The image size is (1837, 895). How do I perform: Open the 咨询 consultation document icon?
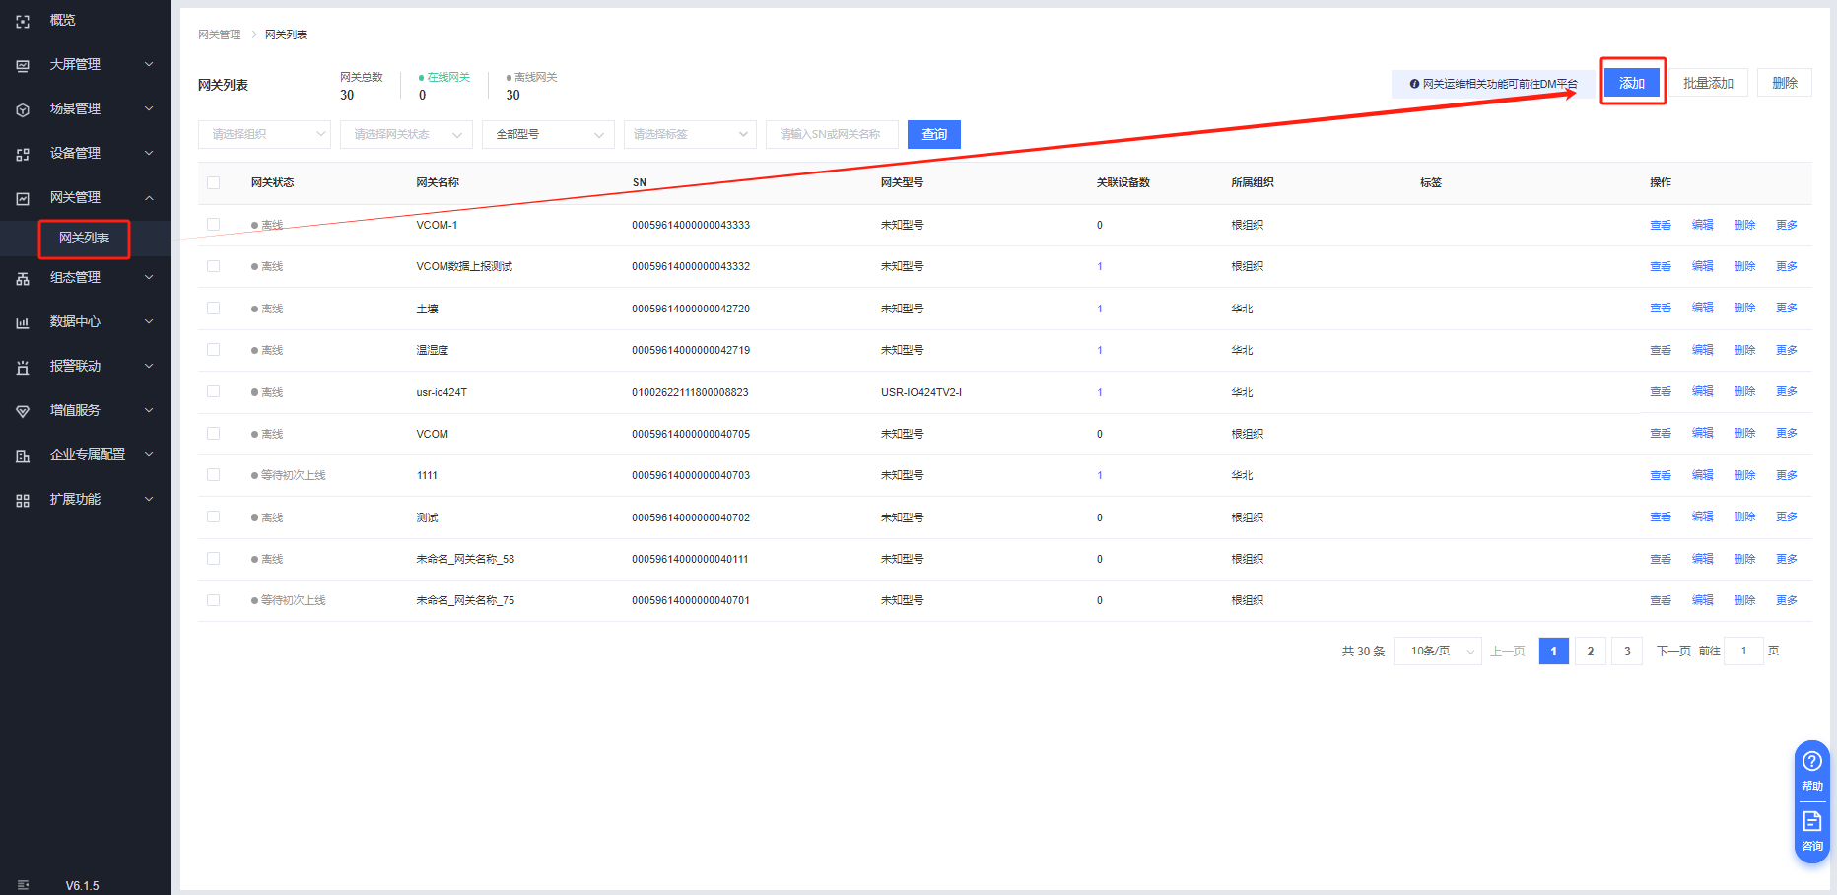tap(1811, 822)
